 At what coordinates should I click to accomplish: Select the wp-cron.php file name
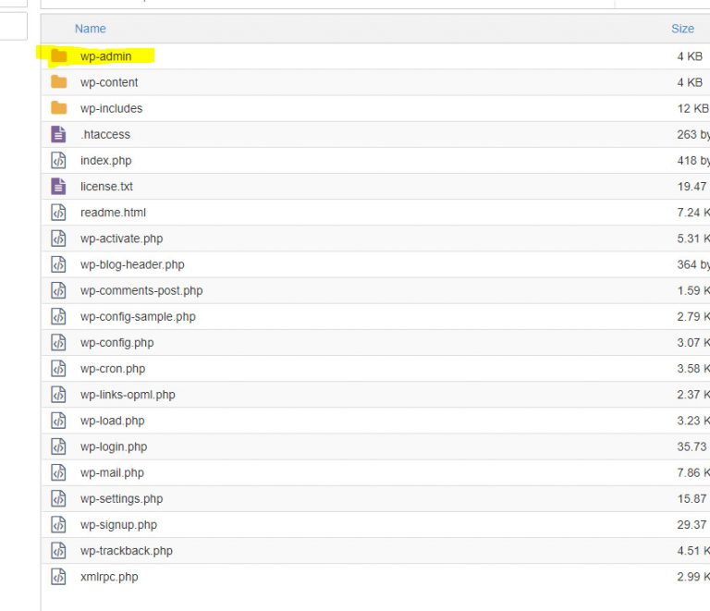pos(113,369)
